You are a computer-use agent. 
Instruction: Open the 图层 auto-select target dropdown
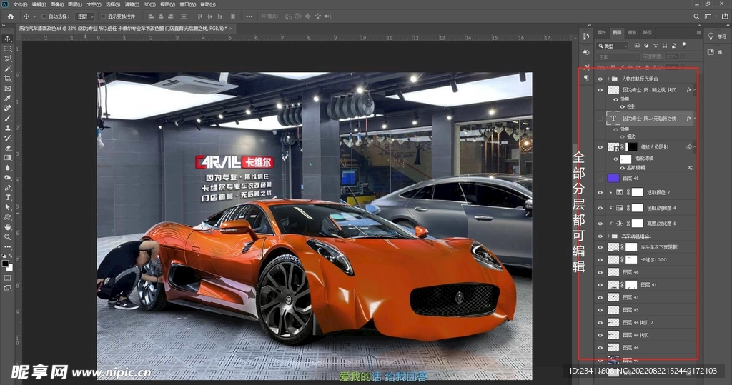click(x=86, y=16)
